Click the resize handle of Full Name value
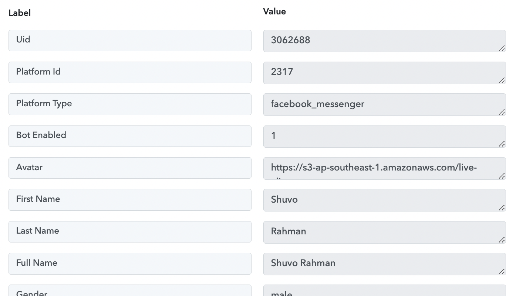 [x=502, y=272]
